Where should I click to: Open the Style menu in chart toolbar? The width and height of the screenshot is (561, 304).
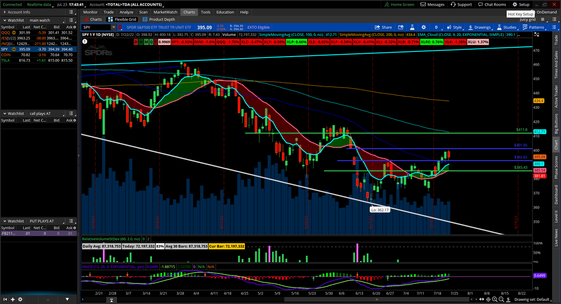tap(453, 27)
